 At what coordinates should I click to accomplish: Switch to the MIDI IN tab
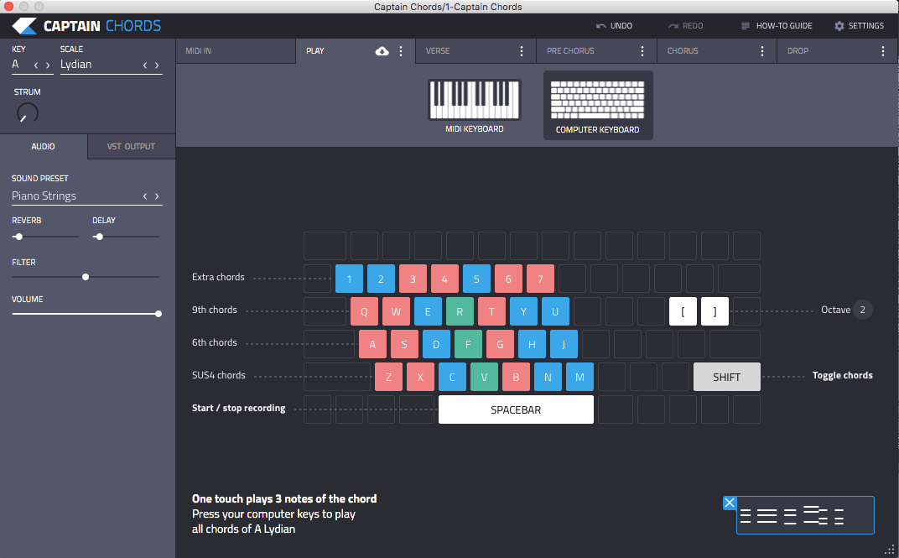pos(236,51)
